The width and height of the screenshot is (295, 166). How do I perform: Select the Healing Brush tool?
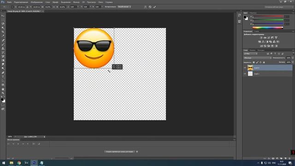point(3,40)
